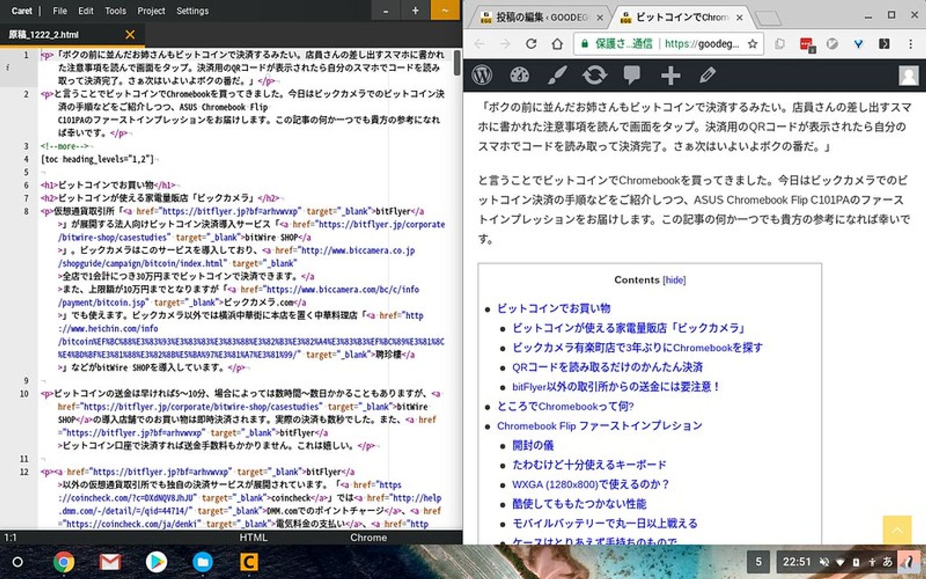This screenshot has height=579, width=926.
Task: Open the Tools menu in Caret
Action: tap(115, 10)
